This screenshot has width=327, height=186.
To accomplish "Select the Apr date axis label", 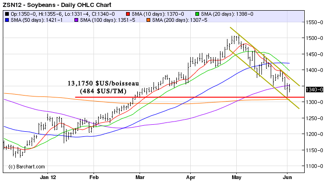I will [x=189, y=177].
